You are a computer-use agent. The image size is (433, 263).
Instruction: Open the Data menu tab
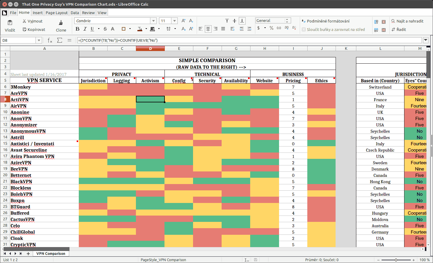[x=75, y=13]
